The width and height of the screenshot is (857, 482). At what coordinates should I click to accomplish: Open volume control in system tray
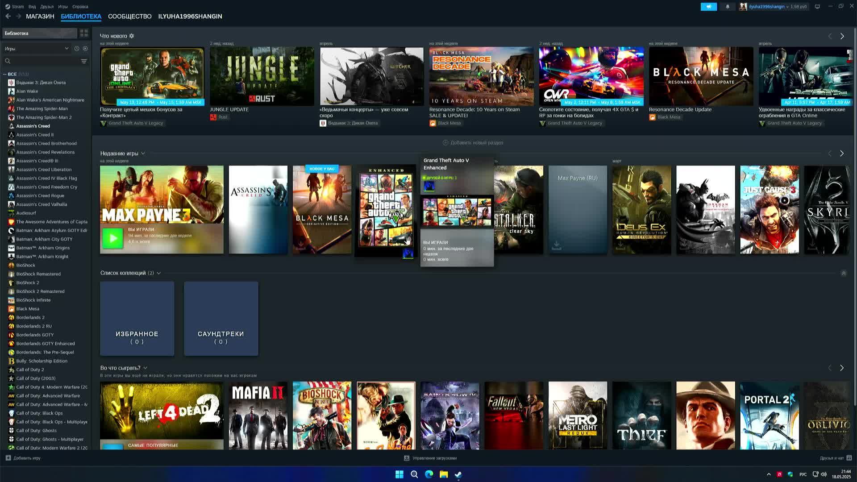click(824, 474)
